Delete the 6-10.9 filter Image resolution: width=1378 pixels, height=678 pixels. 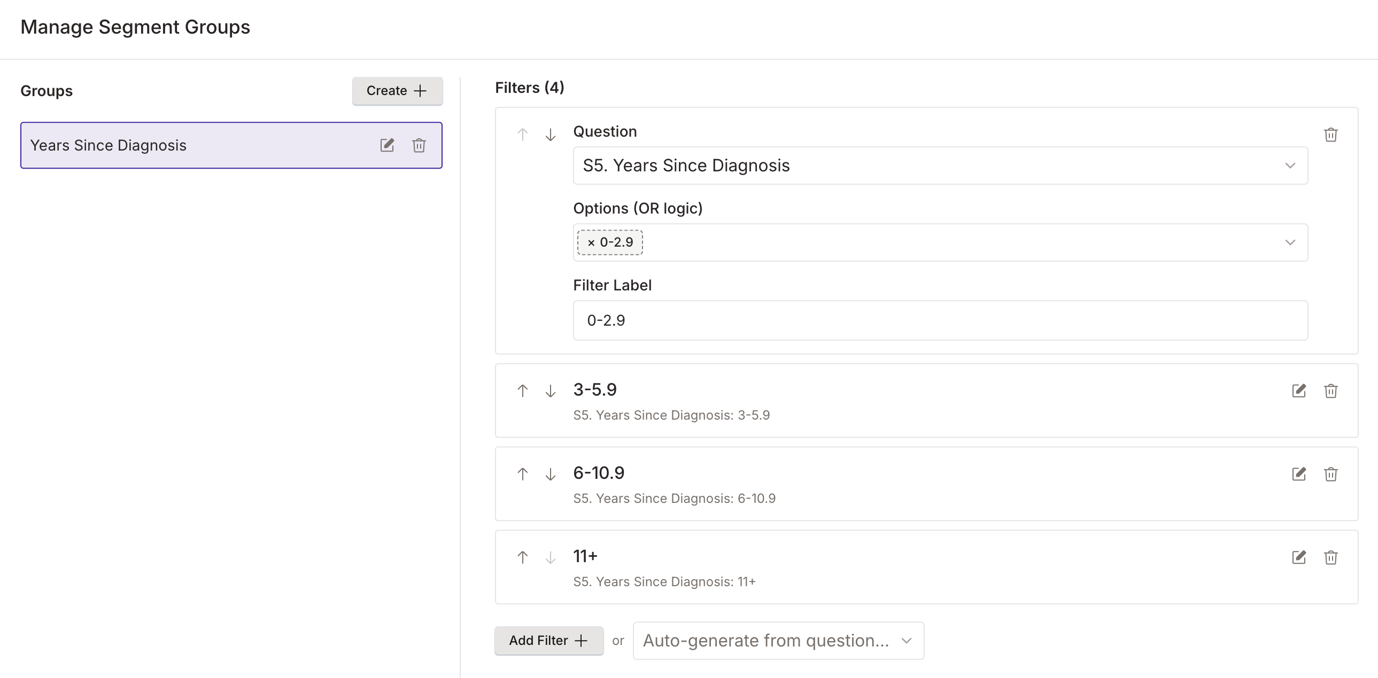(1331, 474)
